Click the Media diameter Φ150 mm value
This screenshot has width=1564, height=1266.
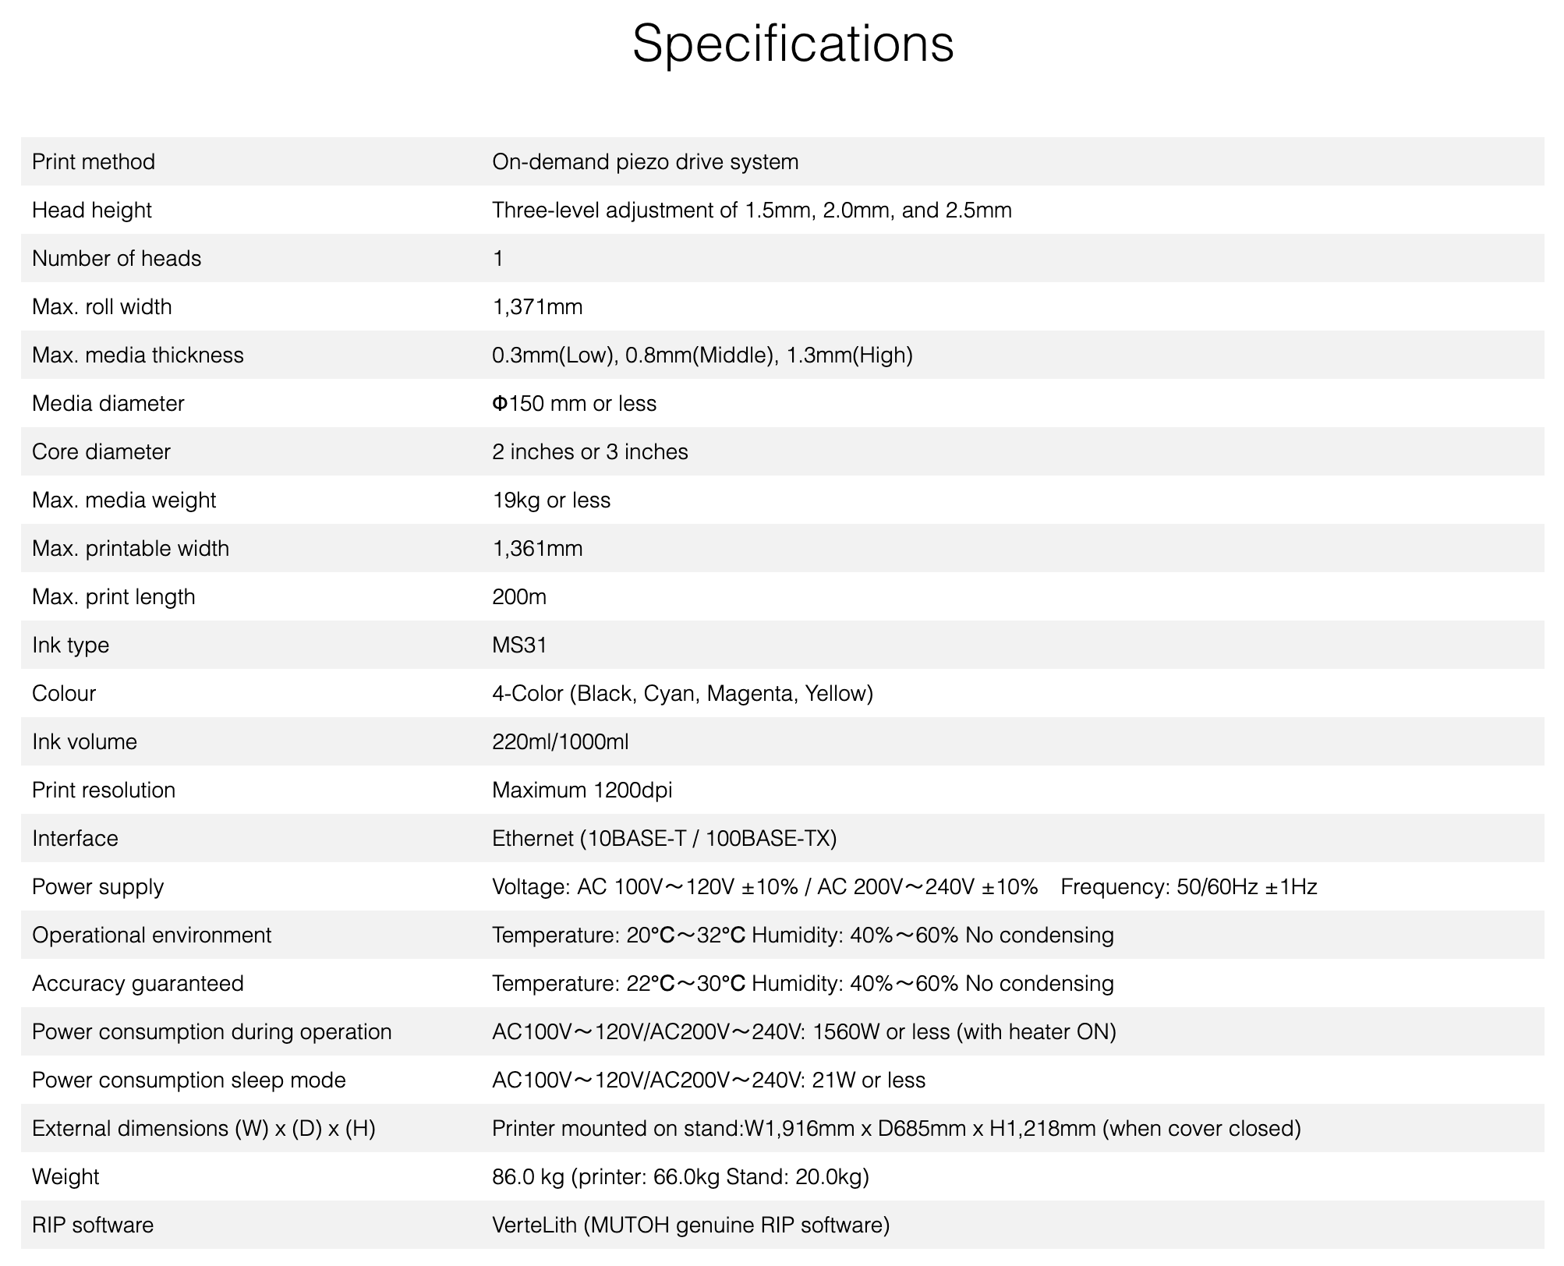pyautogui.click(x=574, y=403)
